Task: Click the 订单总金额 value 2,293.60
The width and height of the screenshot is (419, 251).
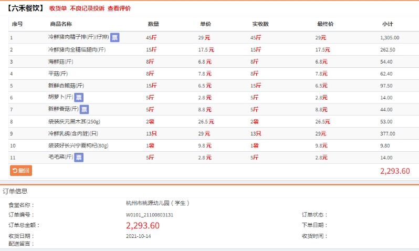Action: pos(143,226)
